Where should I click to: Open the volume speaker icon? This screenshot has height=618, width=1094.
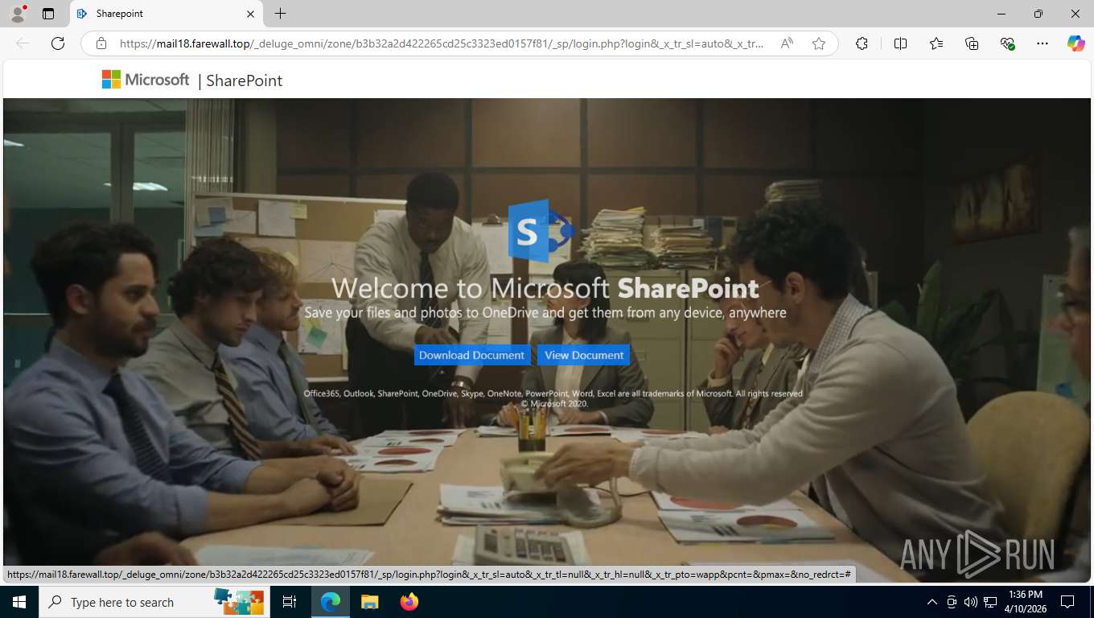click(x=971, y=602)
